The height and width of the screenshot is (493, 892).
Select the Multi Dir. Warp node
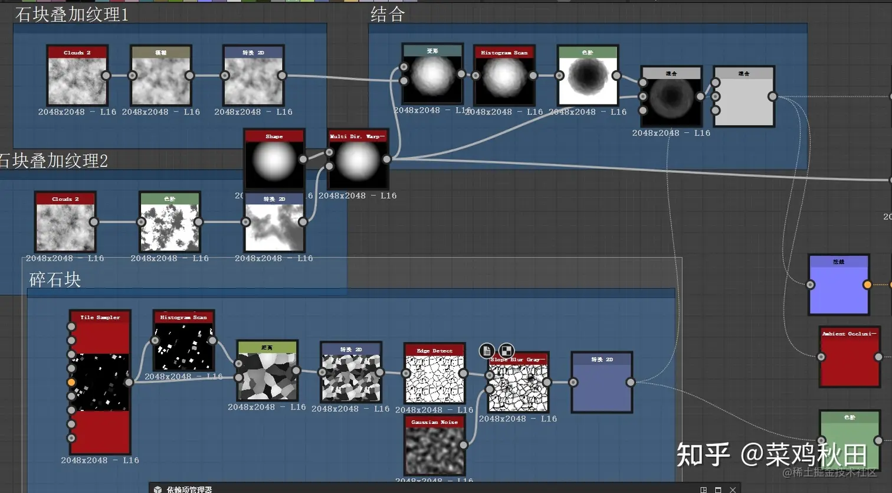pyautogui.click(x=358, y=159)
